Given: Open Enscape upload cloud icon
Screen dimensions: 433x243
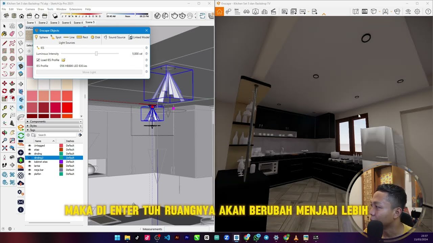Looking at the screenshot, I should coord(21,184).
